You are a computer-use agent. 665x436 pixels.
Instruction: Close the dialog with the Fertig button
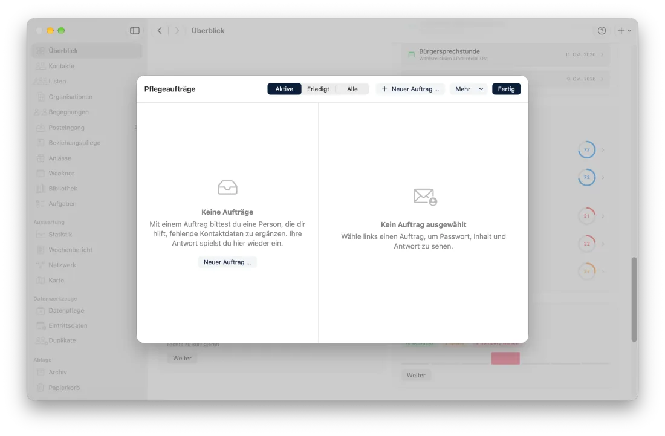click(506, 89)
